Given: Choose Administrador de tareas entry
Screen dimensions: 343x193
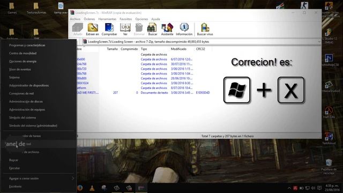Looking at the screenshot, I should (39, 136).
